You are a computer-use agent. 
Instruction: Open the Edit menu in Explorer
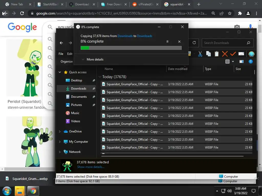(70, 54)
